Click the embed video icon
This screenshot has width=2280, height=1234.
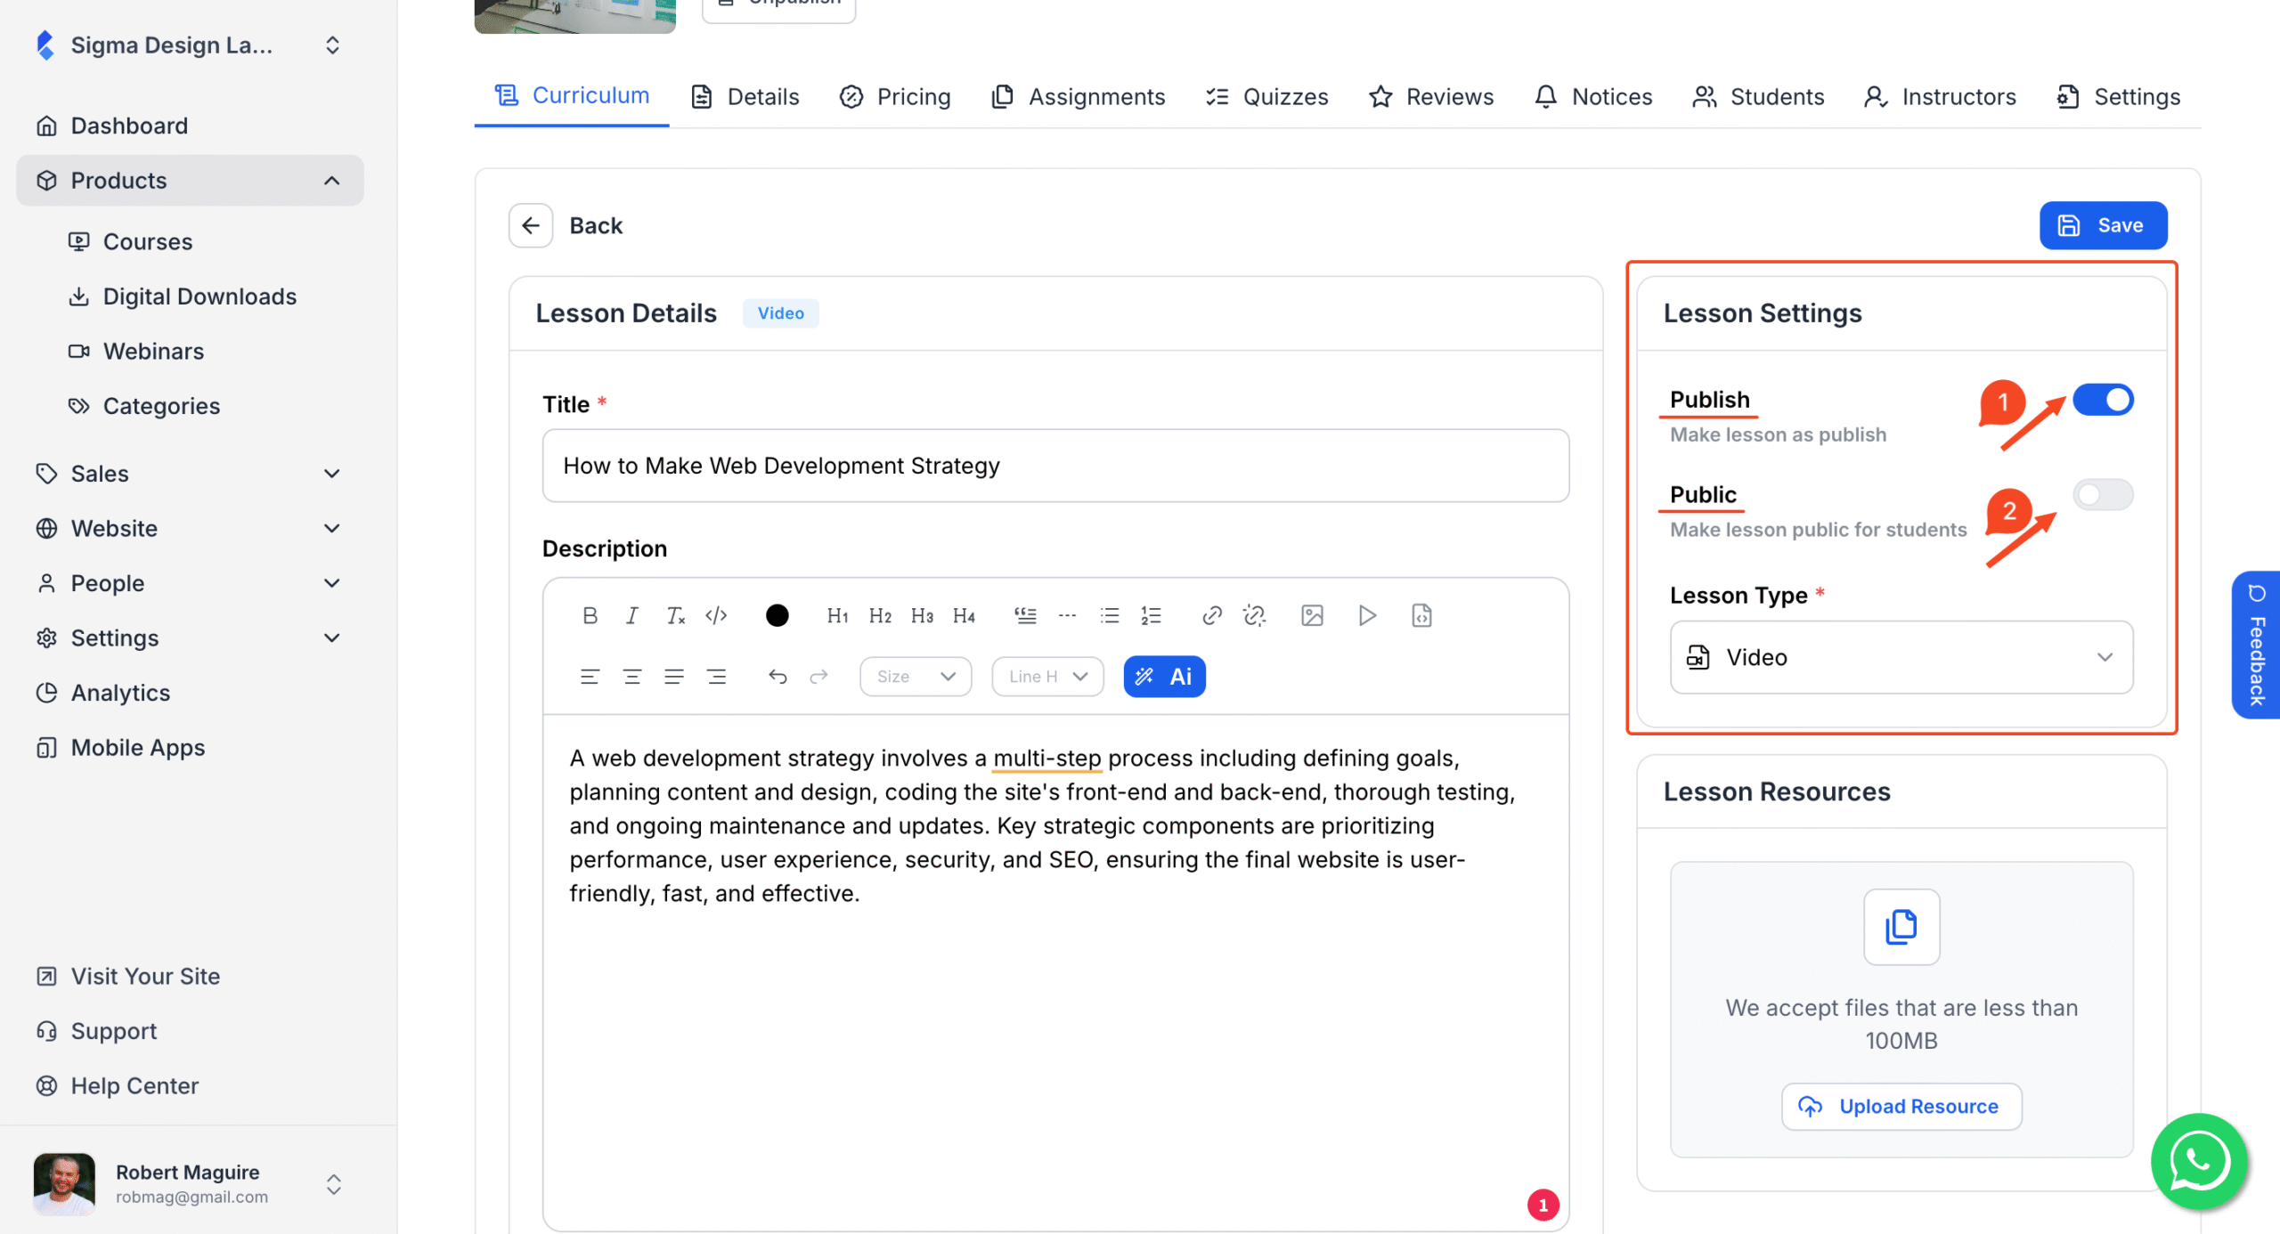(x=1367, y=615)
